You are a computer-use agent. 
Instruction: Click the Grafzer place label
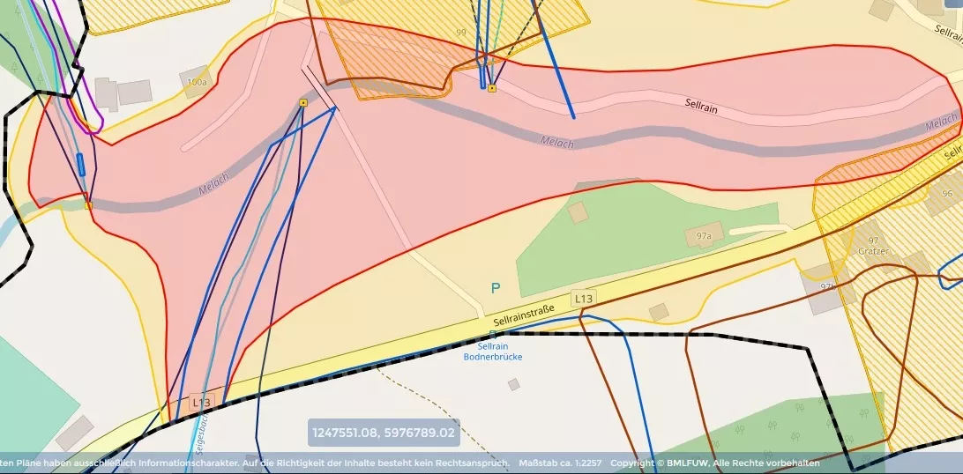click(x=873, y=251)
